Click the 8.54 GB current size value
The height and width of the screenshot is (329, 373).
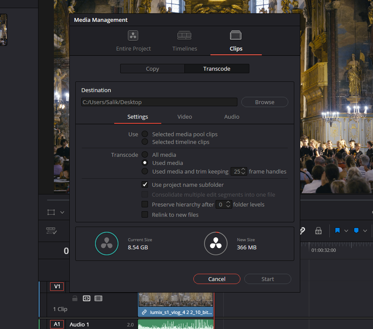pos(138,247)
